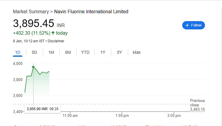Switch to the 5D chart range

pos(34,52)
